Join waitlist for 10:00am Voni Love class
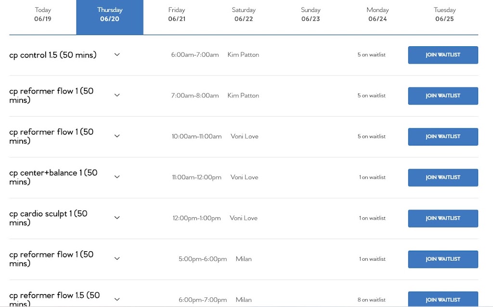The width and height of the screenshot is (493, 307). tap(443, 137)
